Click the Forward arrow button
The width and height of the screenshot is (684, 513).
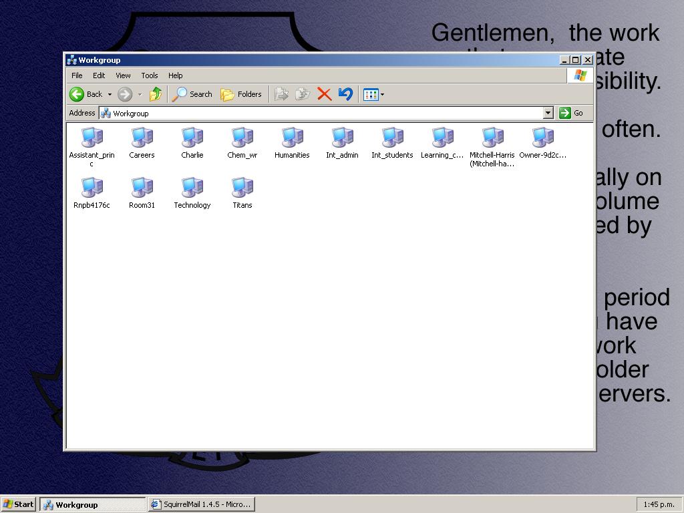coord(125,94)
